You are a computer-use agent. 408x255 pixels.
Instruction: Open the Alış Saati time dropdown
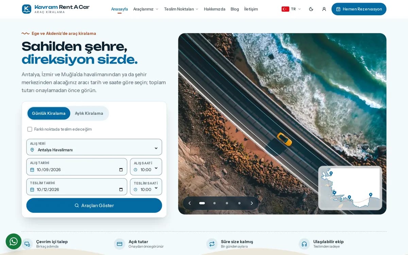[x=146, y=167]
